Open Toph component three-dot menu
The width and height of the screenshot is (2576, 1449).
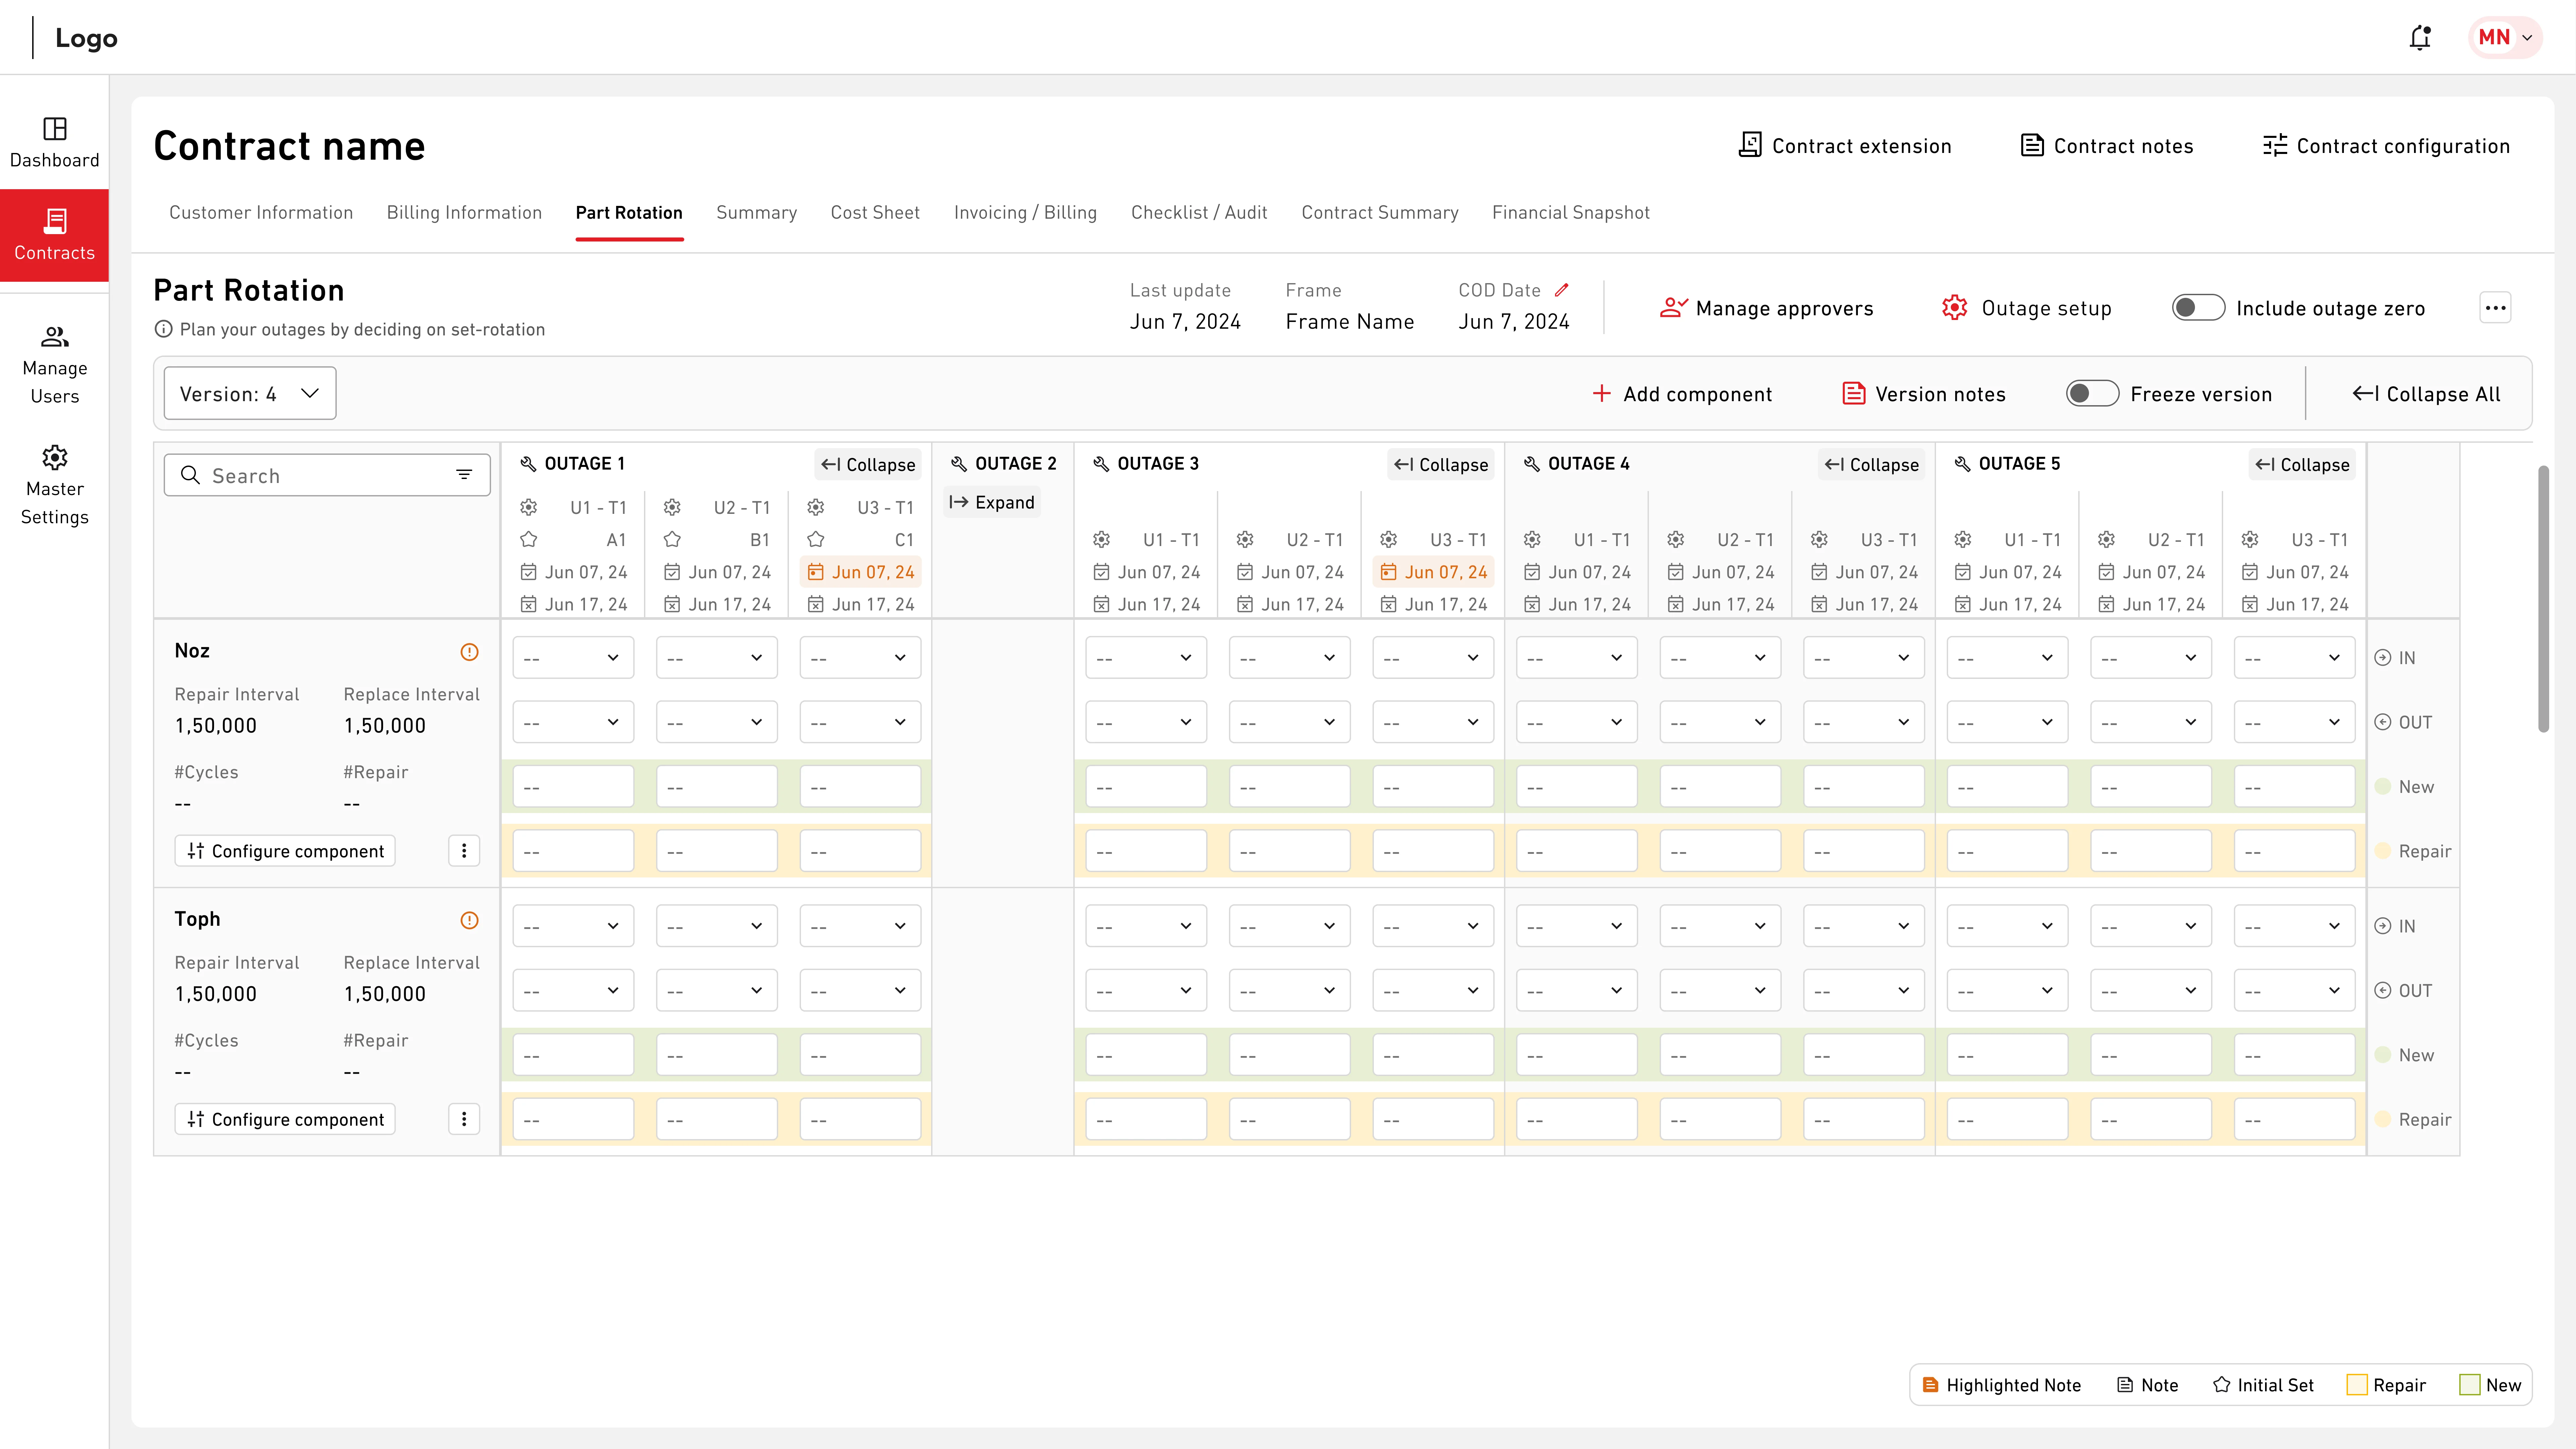coord(464,1119)
